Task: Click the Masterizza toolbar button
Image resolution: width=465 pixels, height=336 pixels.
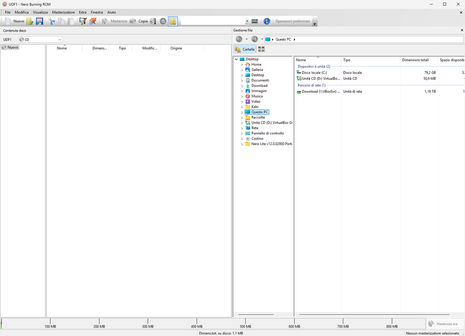Action: click(114, 21)
